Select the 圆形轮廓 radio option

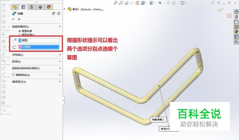19,35
